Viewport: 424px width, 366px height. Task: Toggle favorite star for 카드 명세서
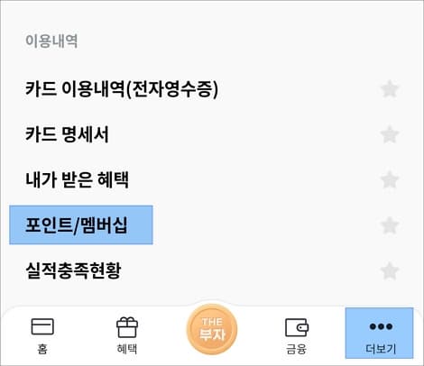coord(390,134)
